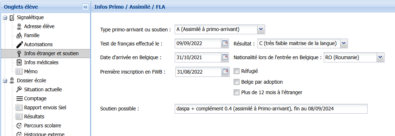Click the Famille people icon
This screenshot has width=395, height=136.
pyautogui.click(x=19, y=35)
